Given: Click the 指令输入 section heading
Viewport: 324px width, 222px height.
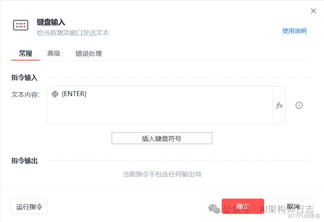Looking at the screenshot, I should tap(24, 77).
